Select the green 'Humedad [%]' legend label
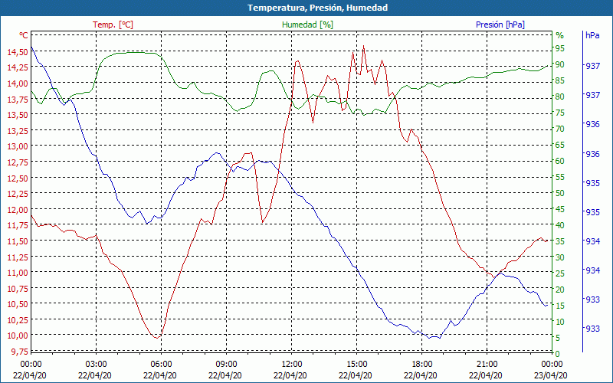This screenshot has width=613, height=383. [307, 25]
